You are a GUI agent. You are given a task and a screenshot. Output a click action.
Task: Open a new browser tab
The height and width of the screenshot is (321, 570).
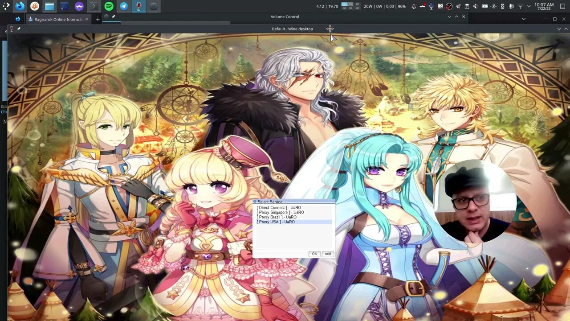tap(98, 19)
